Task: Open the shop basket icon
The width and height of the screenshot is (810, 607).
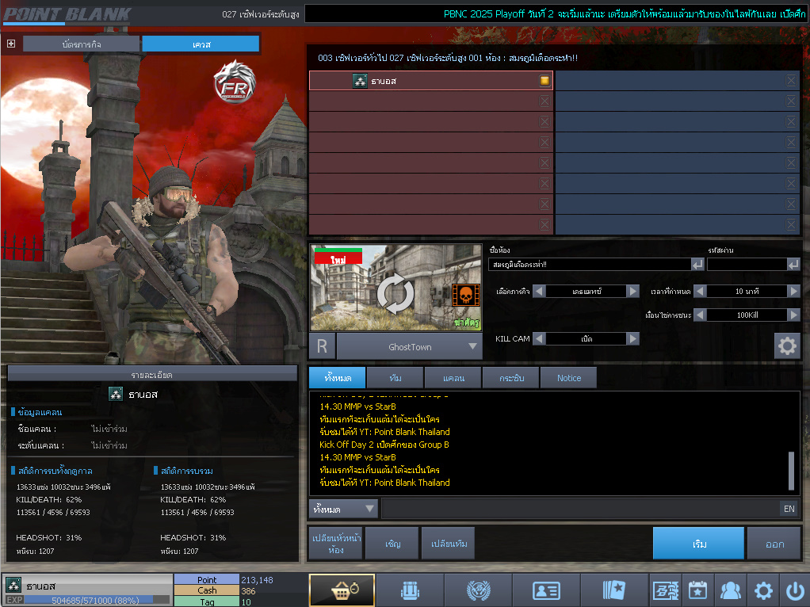Action: point(342,590)
